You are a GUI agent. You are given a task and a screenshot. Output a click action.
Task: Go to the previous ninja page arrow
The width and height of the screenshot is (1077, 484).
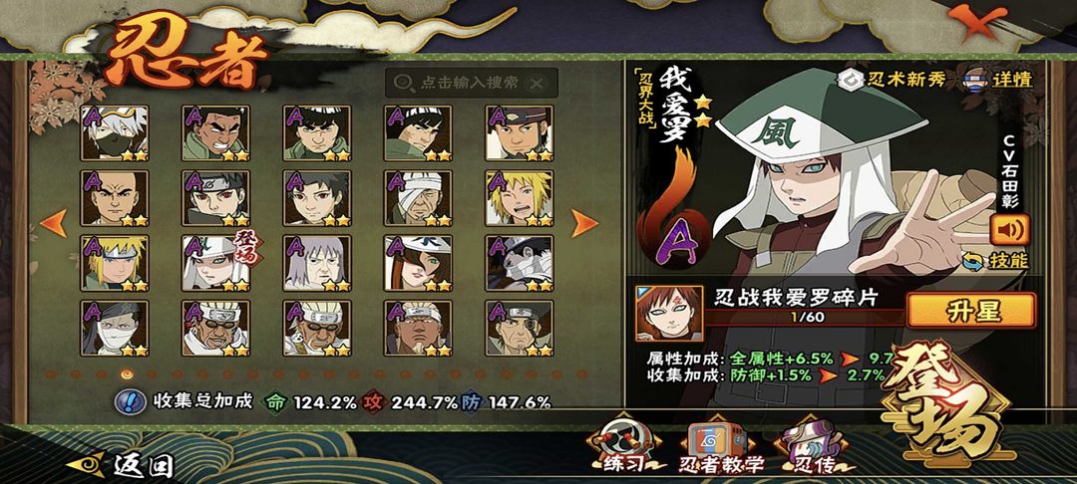(x=54, y=223)
